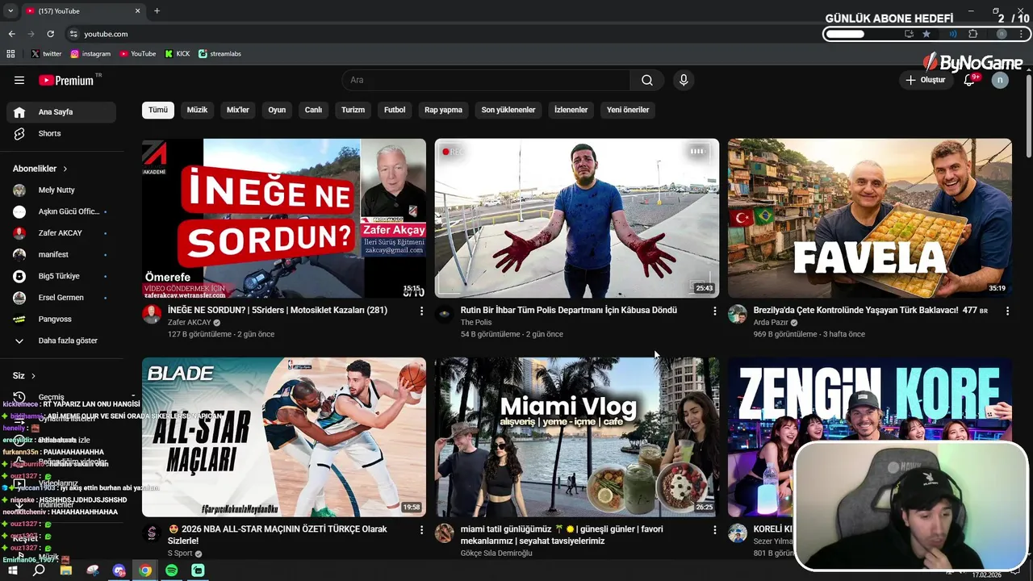Select the Son yüklenenler filter chip
This screenshot has height=581, width=1033.
click(508, 110)
